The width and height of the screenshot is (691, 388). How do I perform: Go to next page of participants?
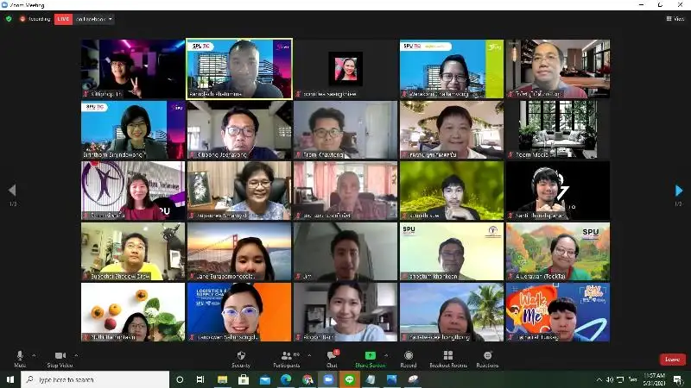pos(678,191)
